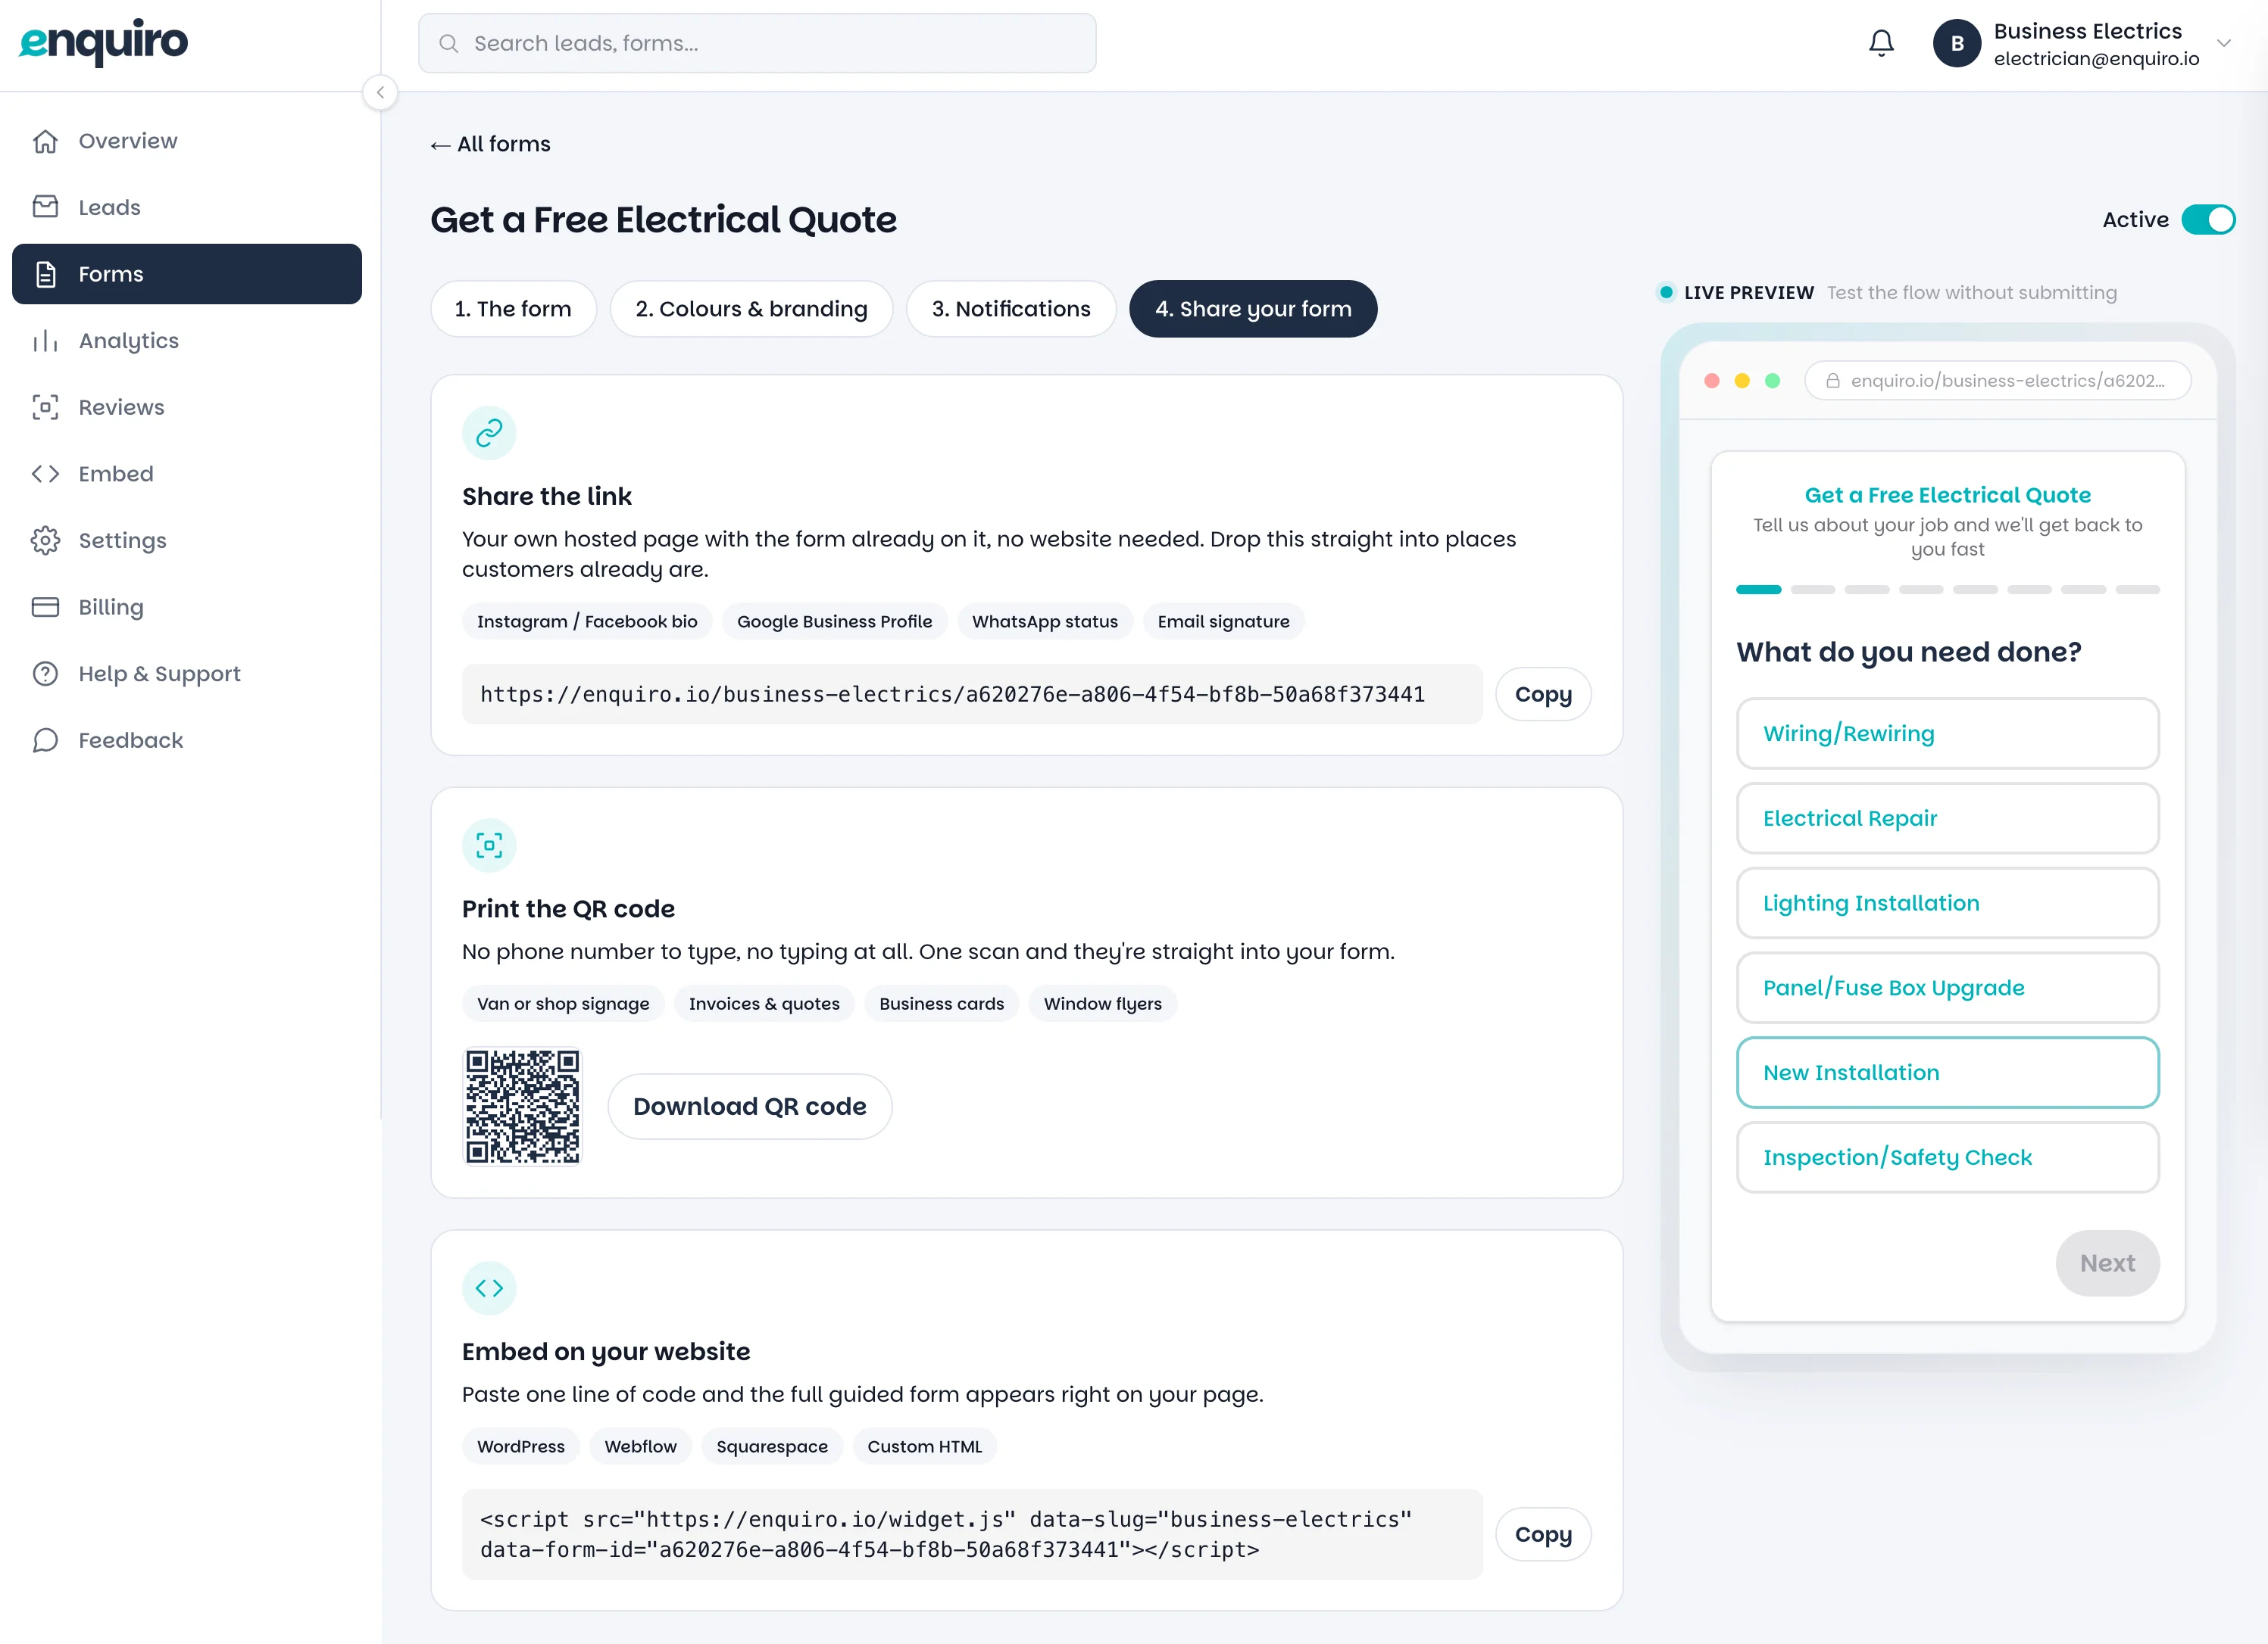Select the New Installation option
The height and width of the screenshot is (1644, 2268).
tap(1947, 1073)
